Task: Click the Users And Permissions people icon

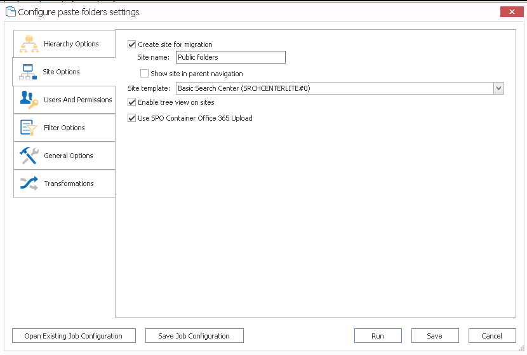Action: [x=29, y=100]
